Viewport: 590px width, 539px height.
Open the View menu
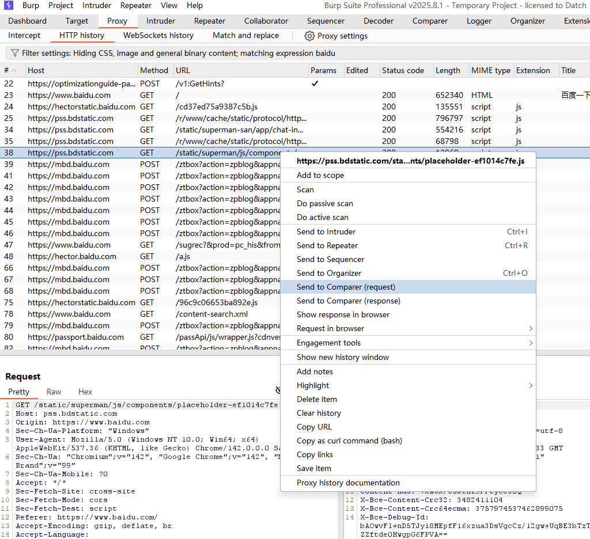169,6
